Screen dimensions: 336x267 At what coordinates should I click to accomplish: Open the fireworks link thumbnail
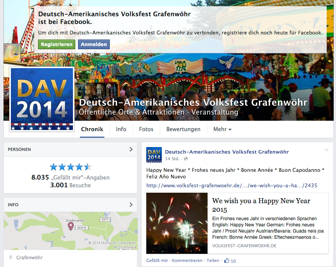(x=177, y=223)
